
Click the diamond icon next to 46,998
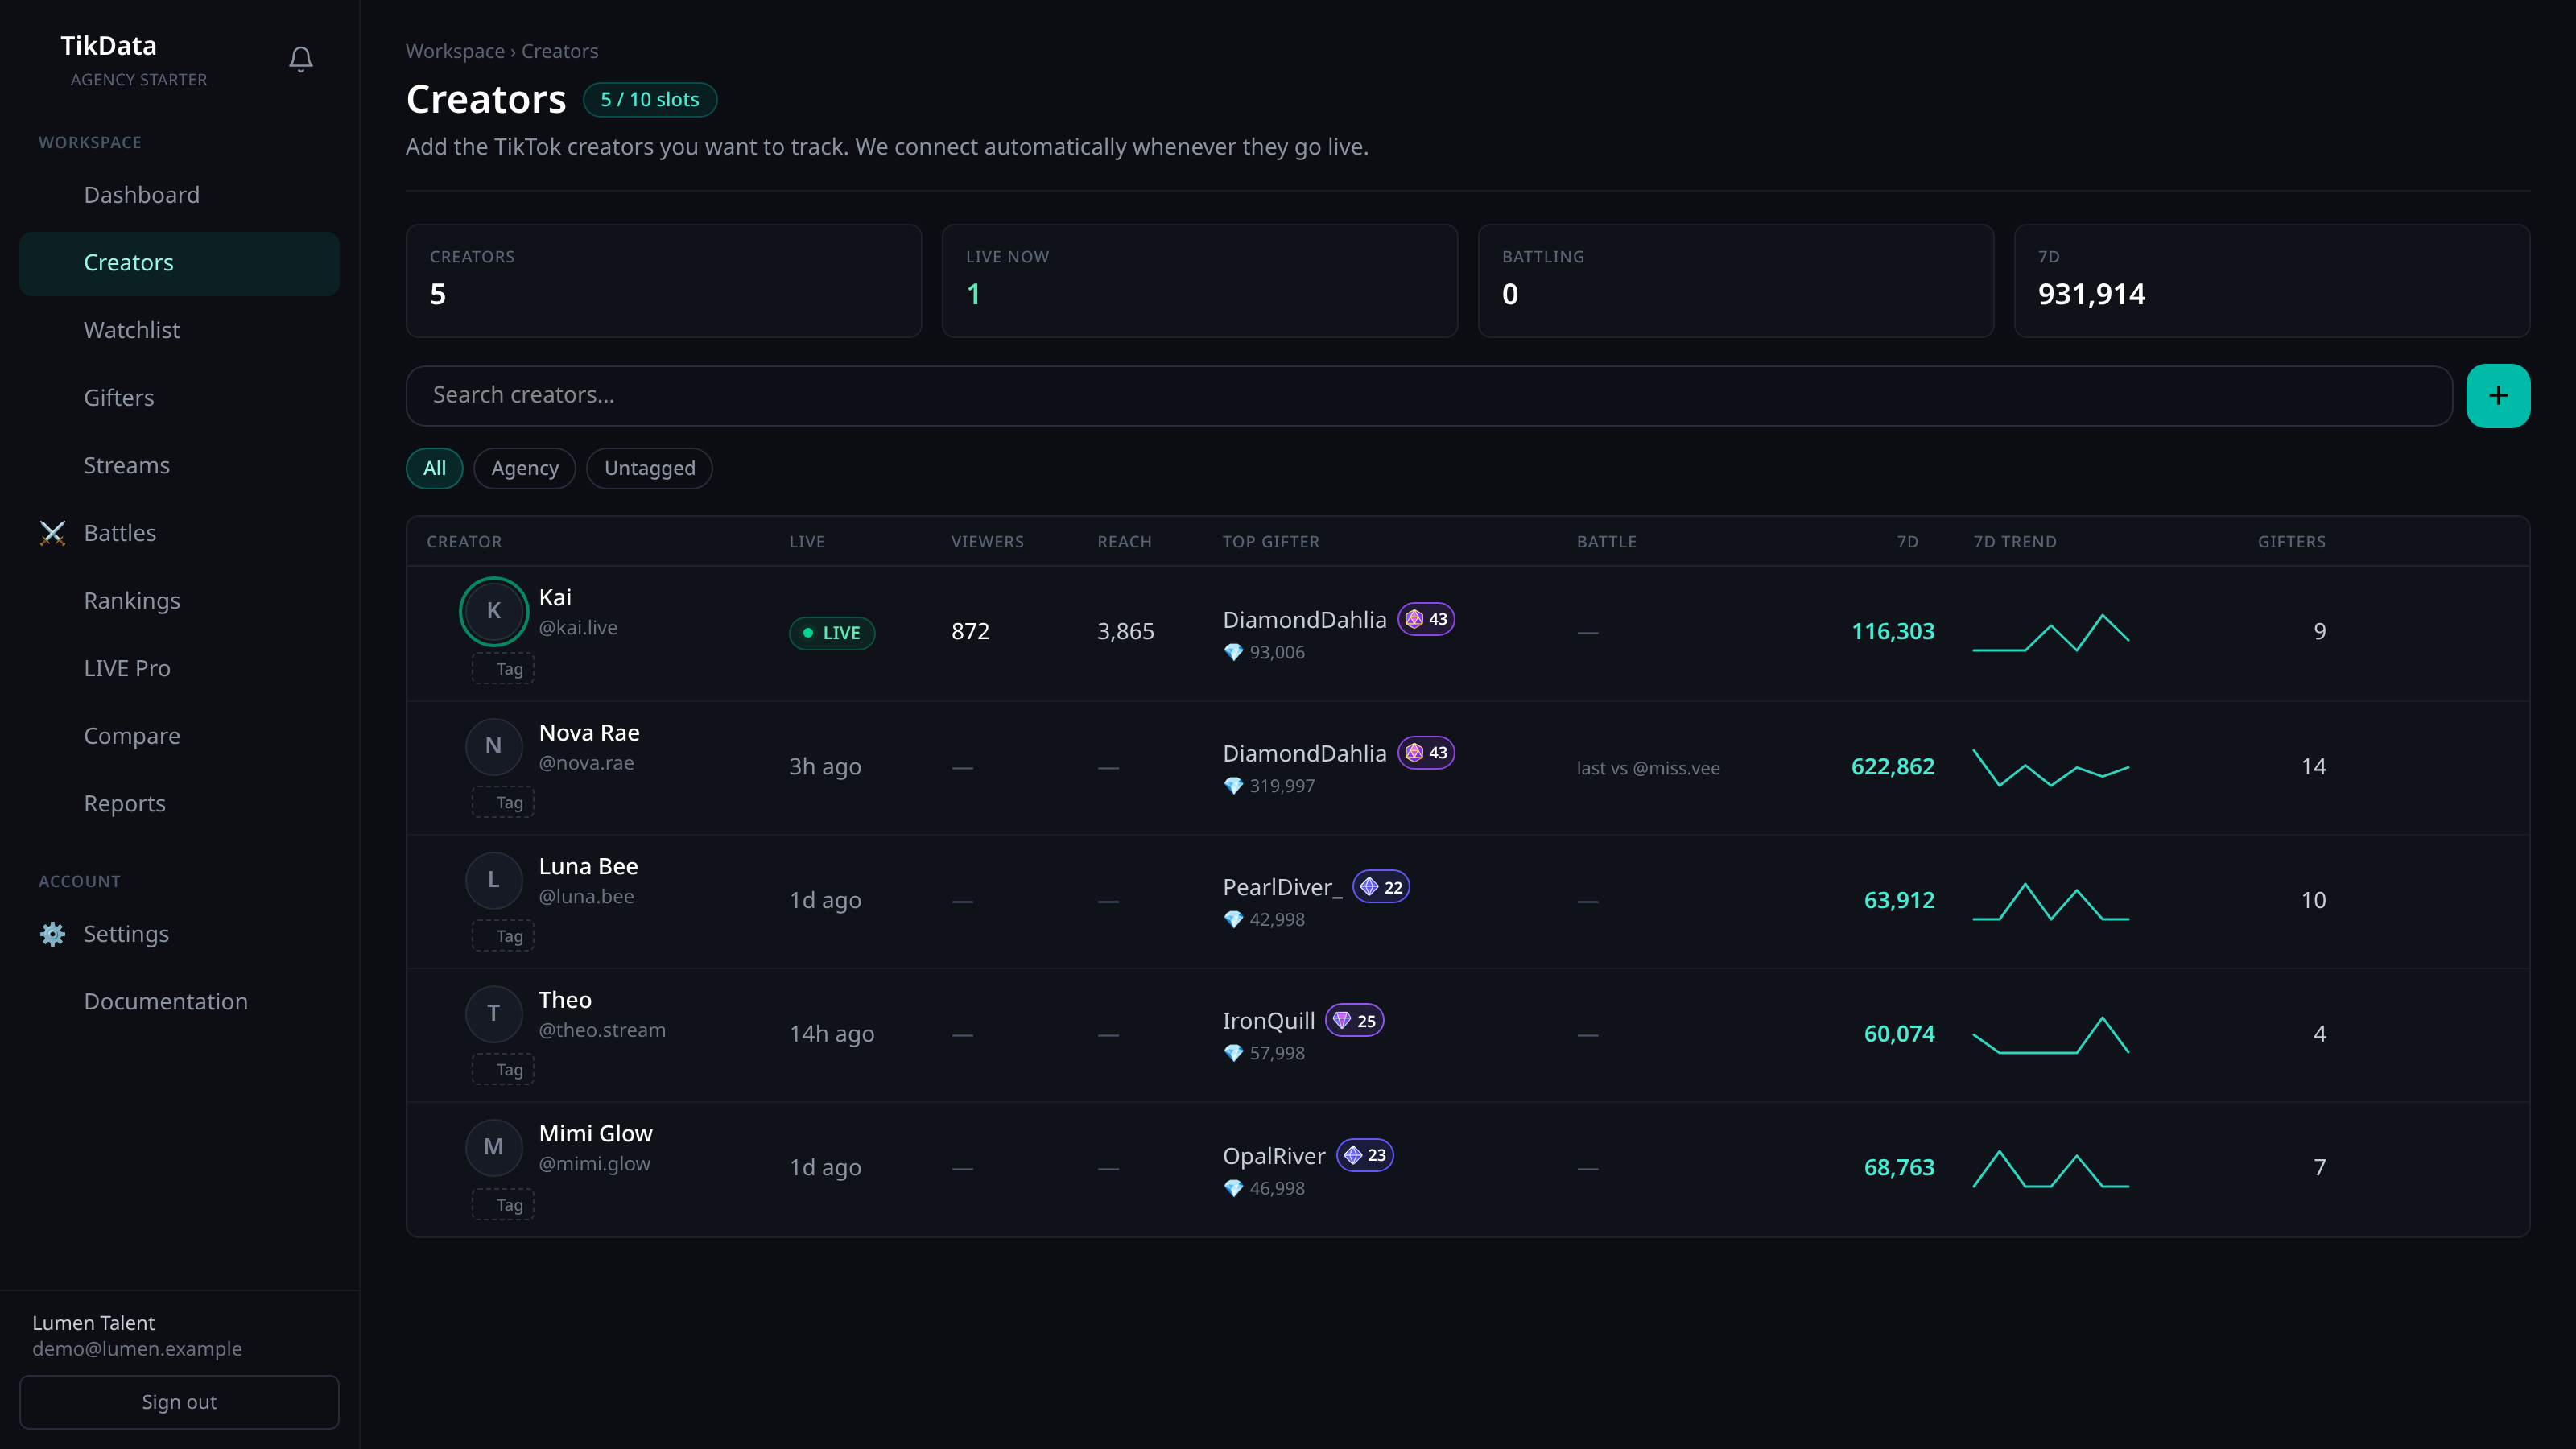coord(1233,1189)
